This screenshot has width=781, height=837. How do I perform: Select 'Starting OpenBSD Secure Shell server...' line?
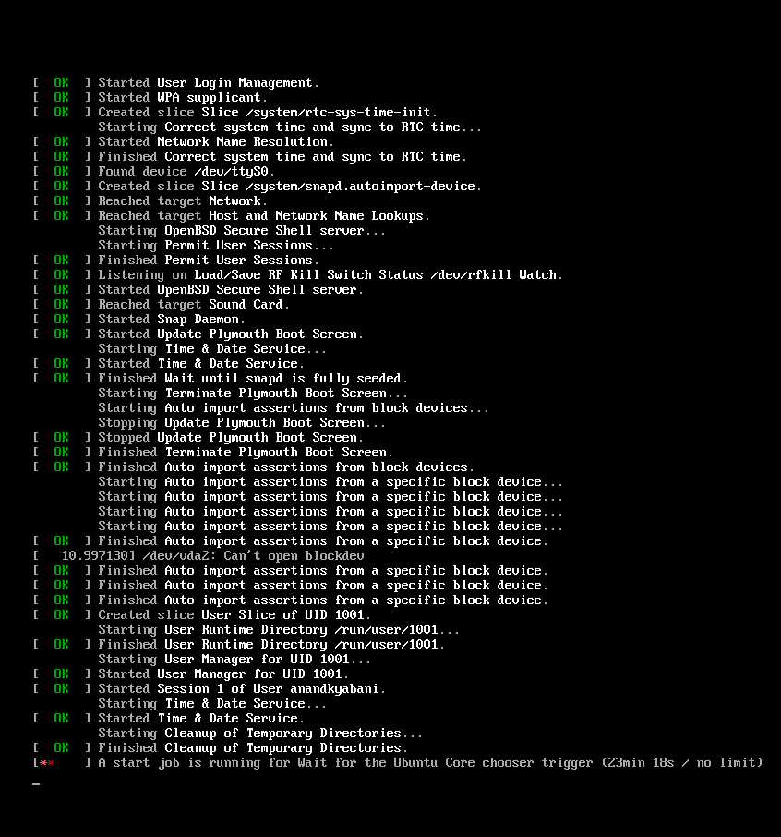242,230
